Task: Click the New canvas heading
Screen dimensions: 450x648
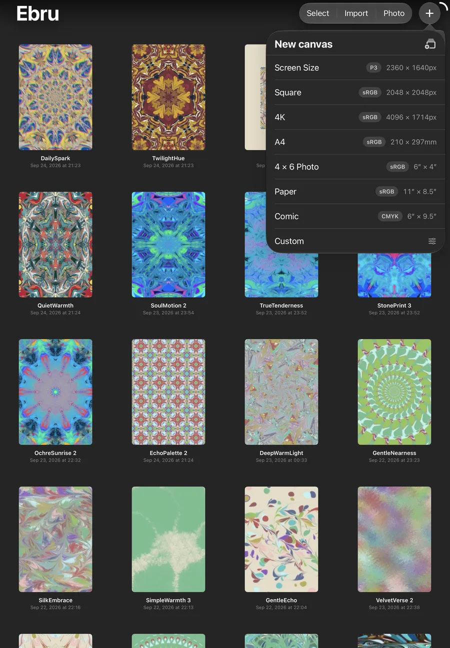Action: point(303,44)
